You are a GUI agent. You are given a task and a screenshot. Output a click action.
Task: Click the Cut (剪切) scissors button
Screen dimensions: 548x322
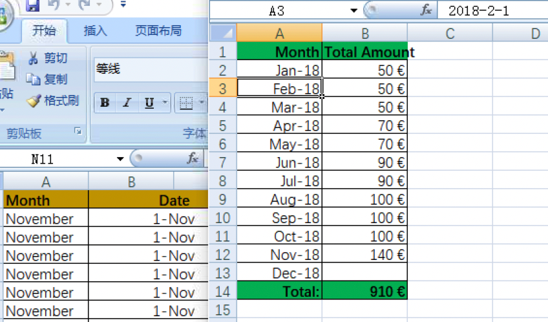[x=48, y=59]
